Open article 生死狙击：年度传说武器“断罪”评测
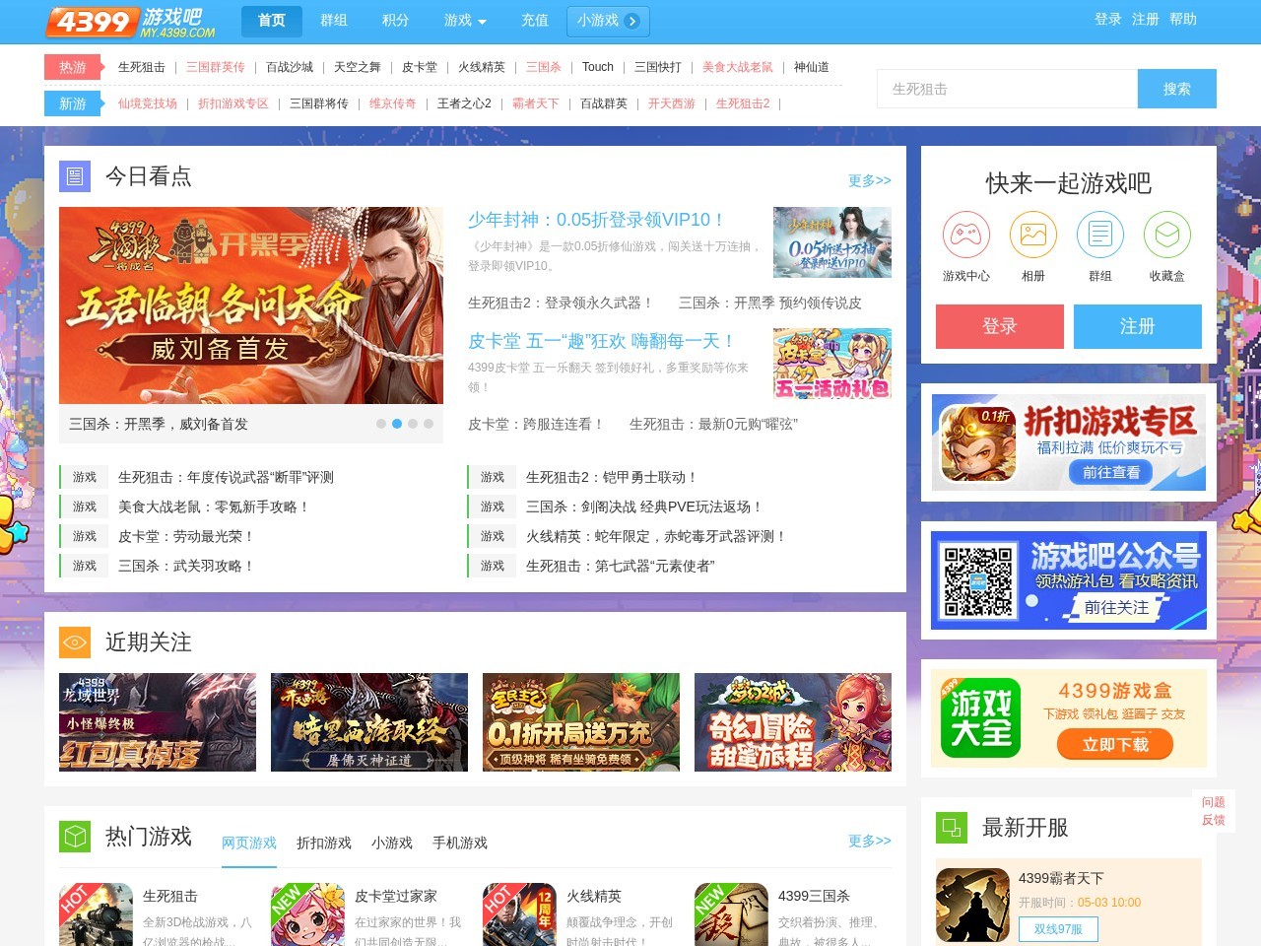 pos(226,477)
